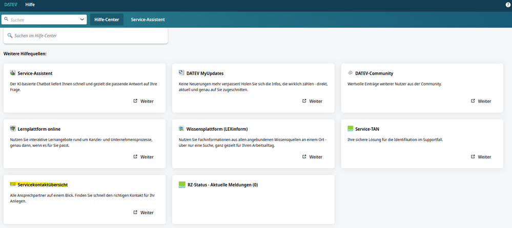Expand the Suchen dropdown arrow

click(x=82, y=19)
